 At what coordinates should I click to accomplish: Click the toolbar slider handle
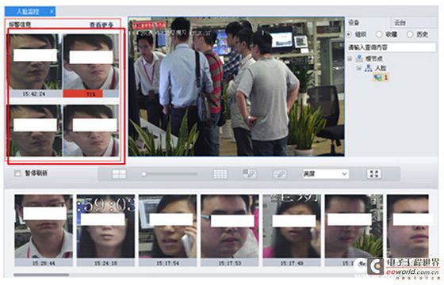tap(144, 174)
